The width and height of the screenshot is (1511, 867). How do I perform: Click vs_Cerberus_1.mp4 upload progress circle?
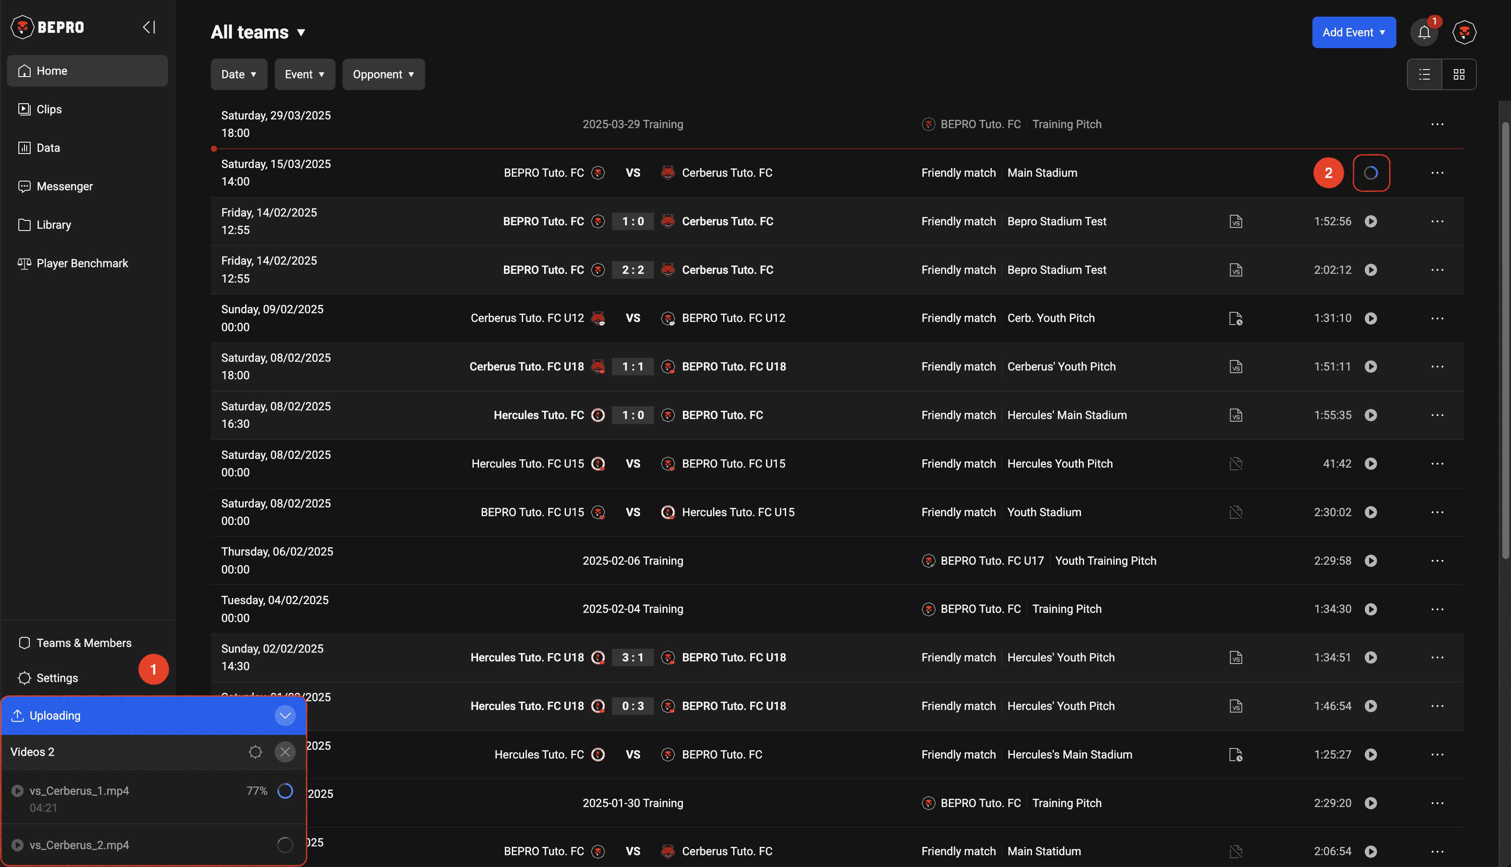285,791
